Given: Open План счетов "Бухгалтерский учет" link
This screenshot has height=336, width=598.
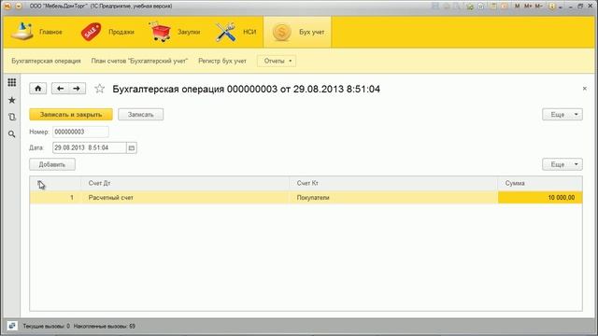Looking at the screenshot, I should pyautogui.click(x=139, y=61).
